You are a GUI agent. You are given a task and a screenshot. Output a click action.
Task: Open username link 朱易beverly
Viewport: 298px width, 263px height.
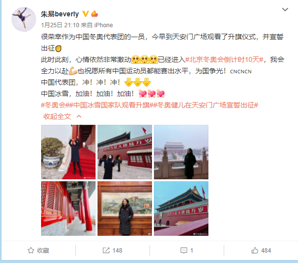[x=60, y=14]
